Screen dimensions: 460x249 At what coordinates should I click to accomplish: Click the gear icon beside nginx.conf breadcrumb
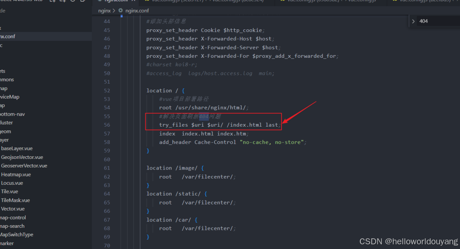pyautogui.click(x=121, y=11)
